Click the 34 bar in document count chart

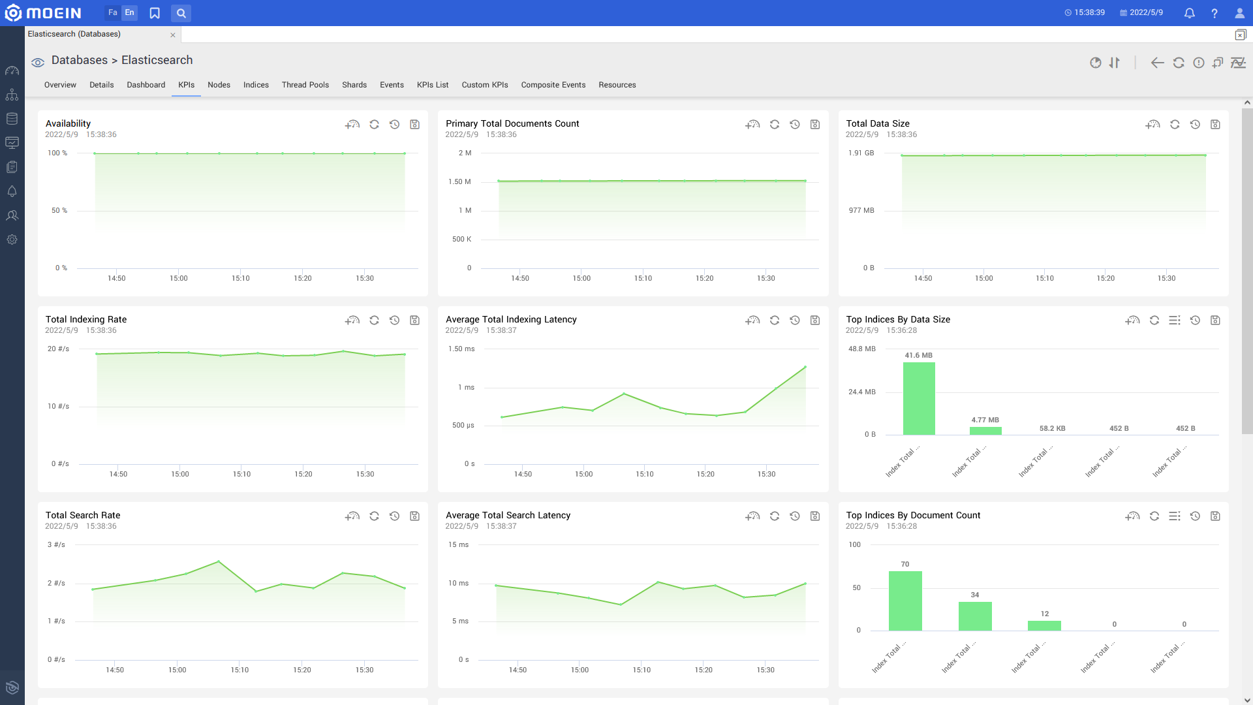(975, 616)
